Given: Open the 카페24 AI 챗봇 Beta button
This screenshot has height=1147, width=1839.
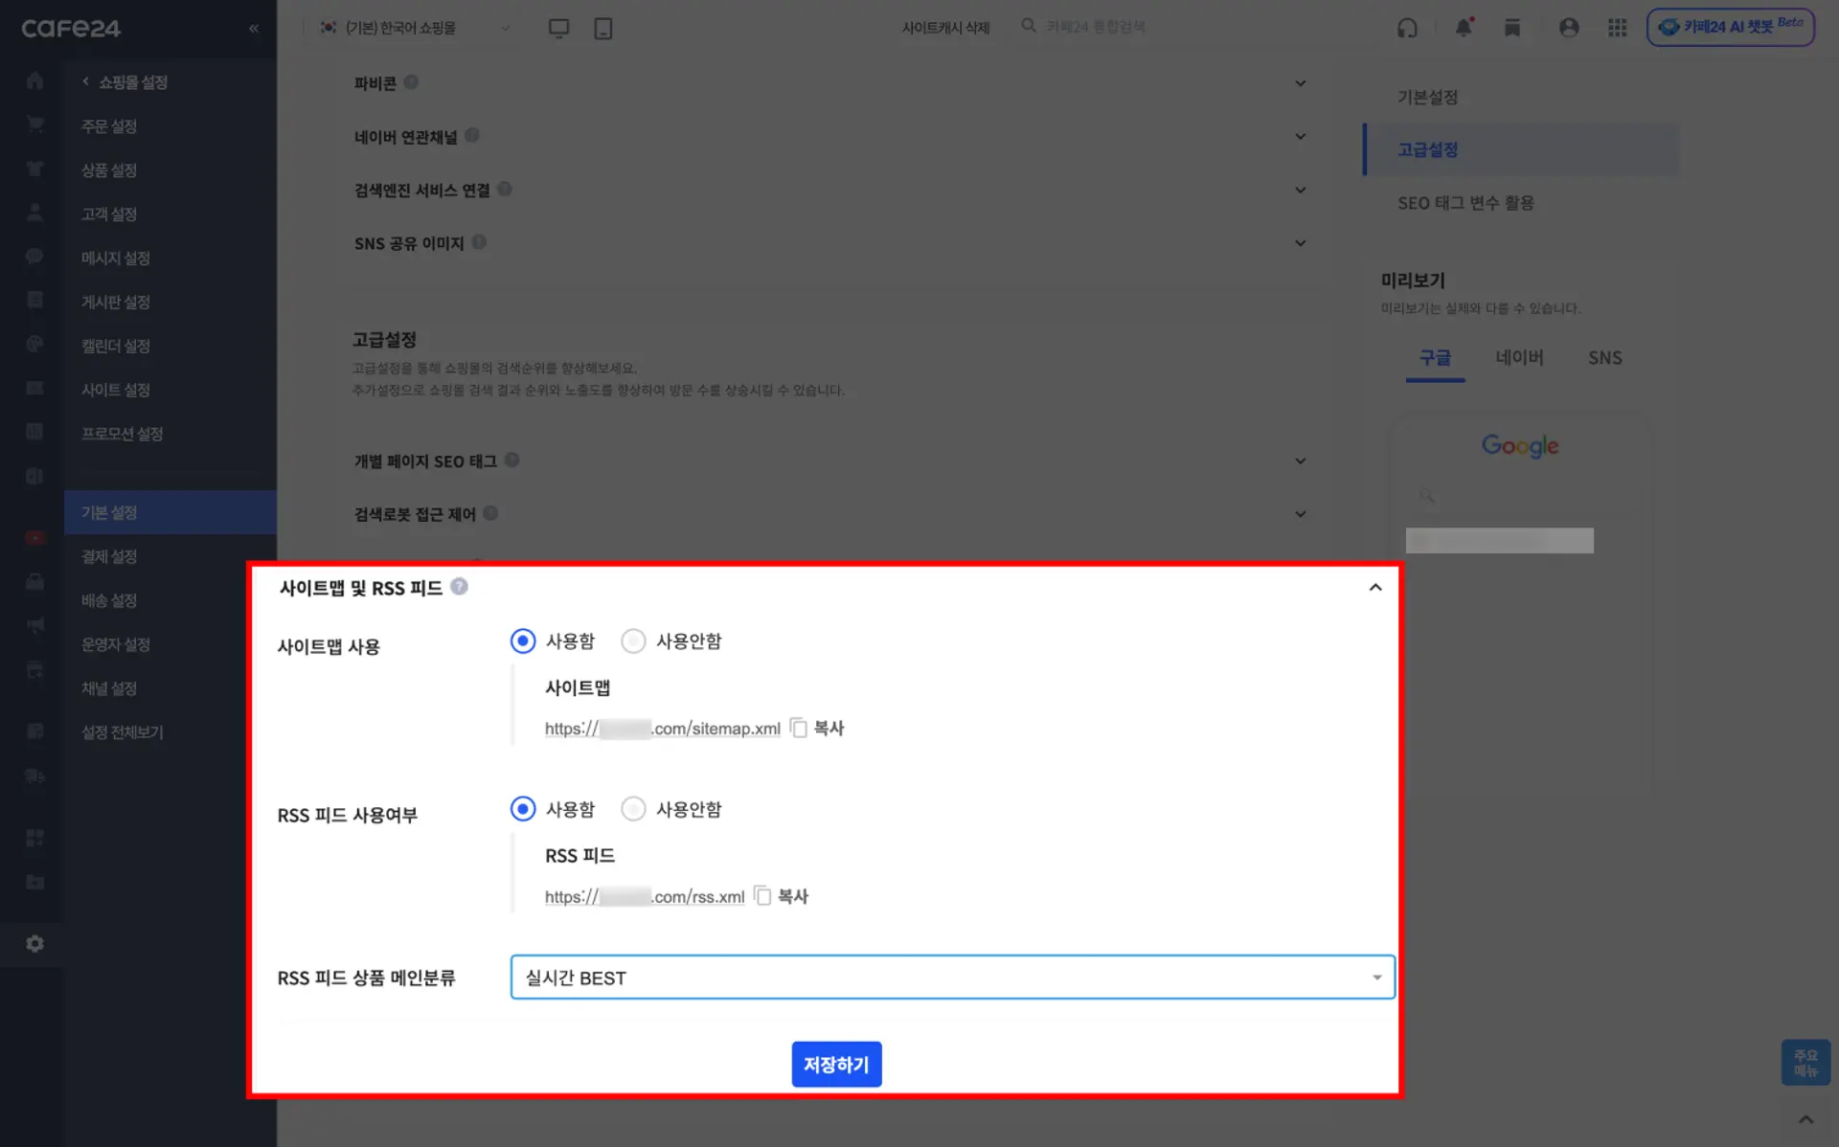Looking at the screenshot, I should coord(1731,27).
